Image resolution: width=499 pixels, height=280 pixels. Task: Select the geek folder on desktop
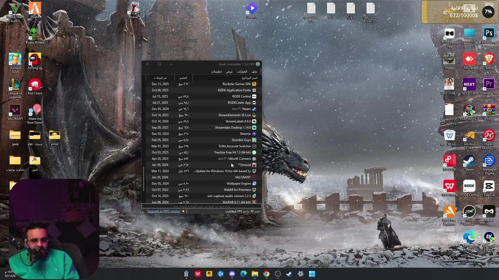click(x=15, y=138)
